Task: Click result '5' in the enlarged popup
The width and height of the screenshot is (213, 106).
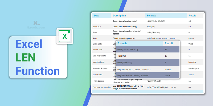Action: click(x=165, y=63)
